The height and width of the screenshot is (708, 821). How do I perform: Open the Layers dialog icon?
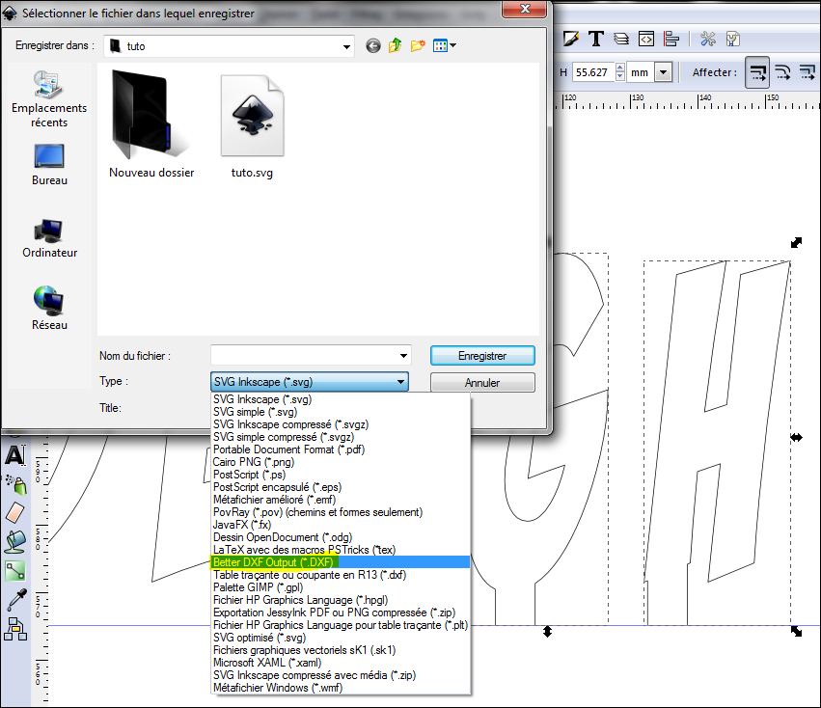click(x=621, y=39)
